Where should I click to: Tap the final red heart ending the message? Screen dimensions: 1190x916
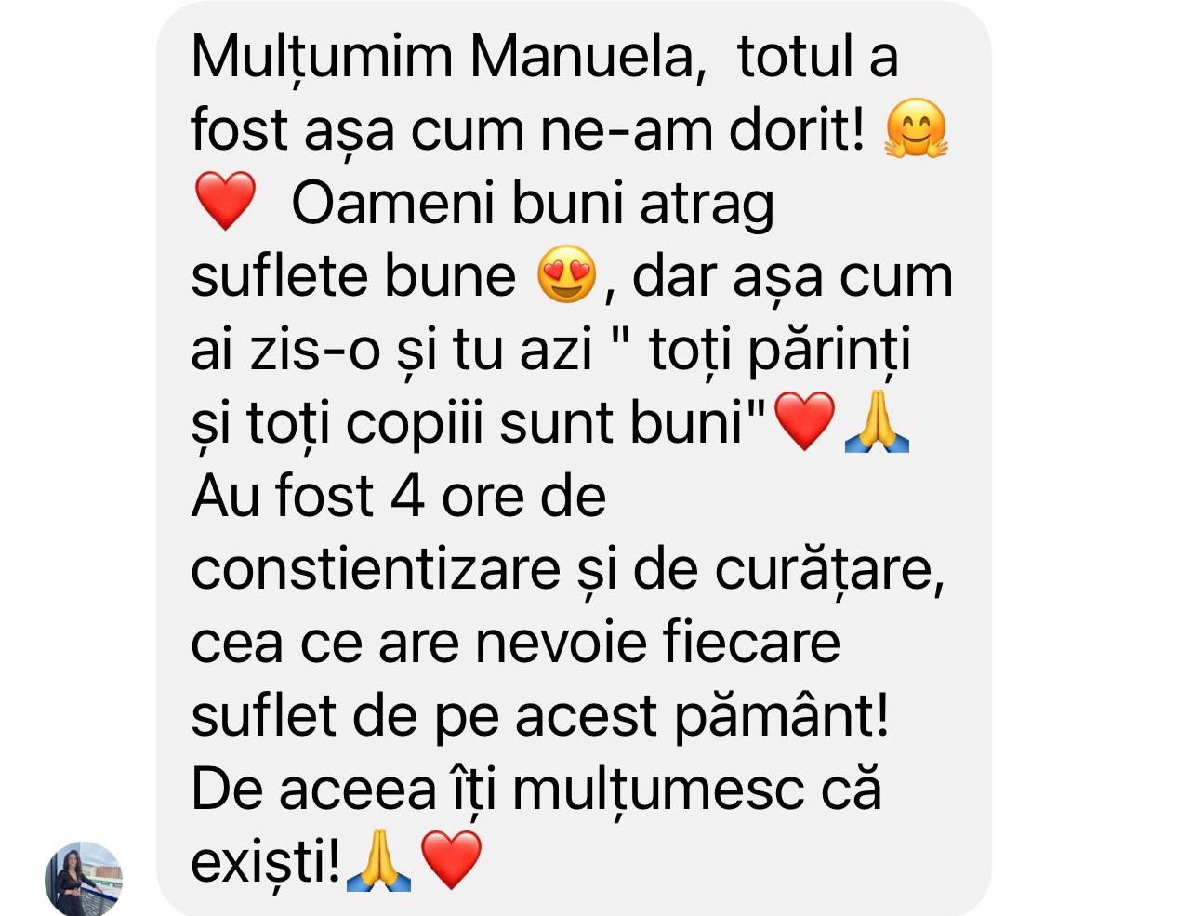451,860
